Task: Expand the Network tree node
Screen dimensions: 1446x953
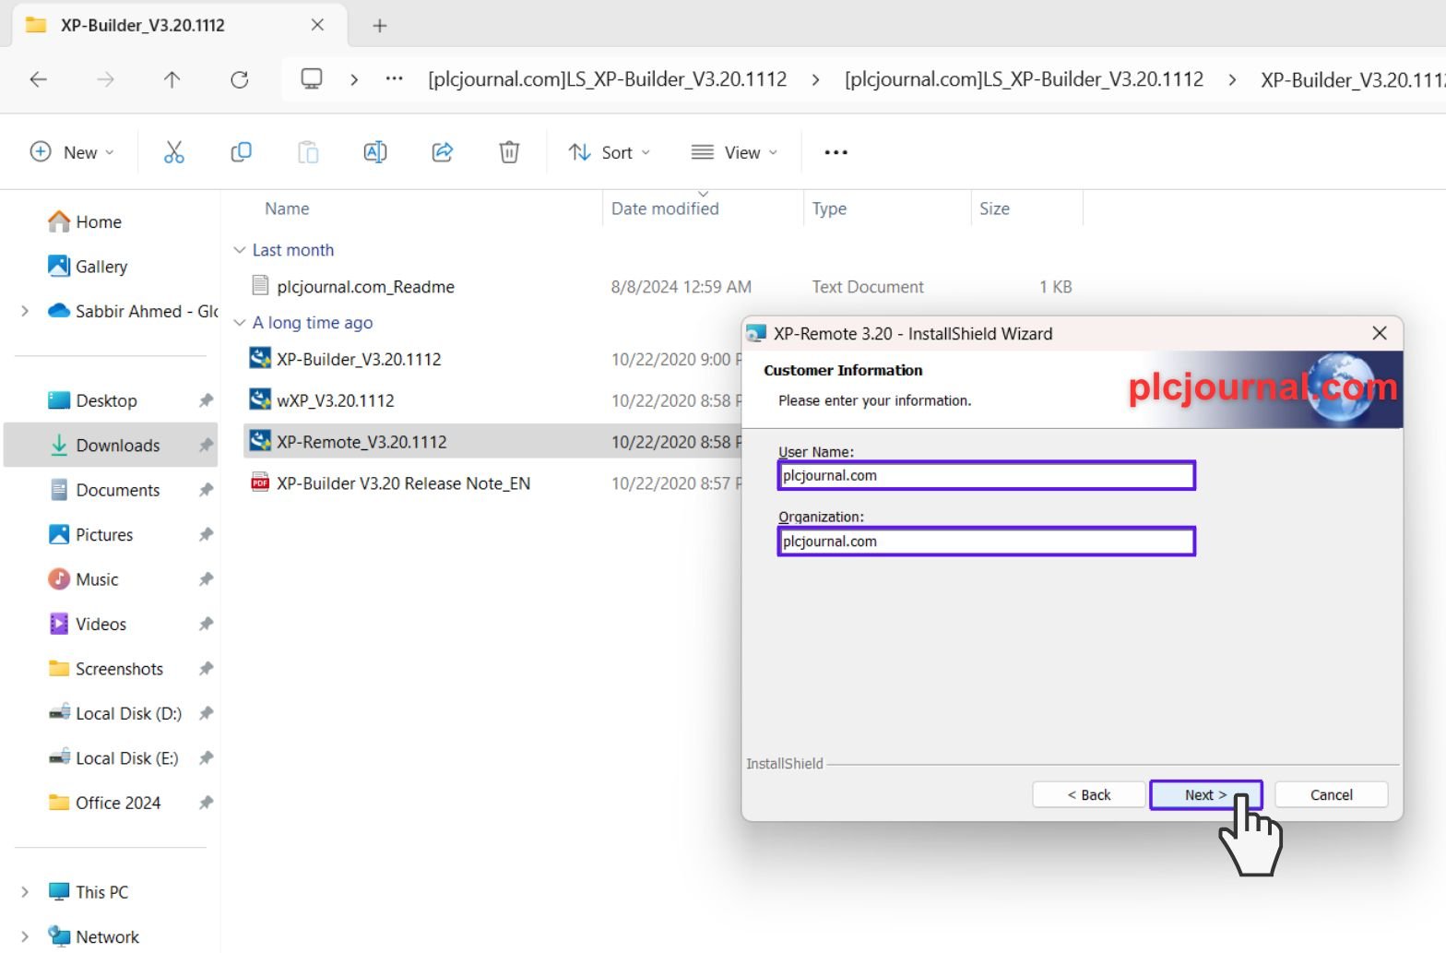Action: tap(24, 936)
